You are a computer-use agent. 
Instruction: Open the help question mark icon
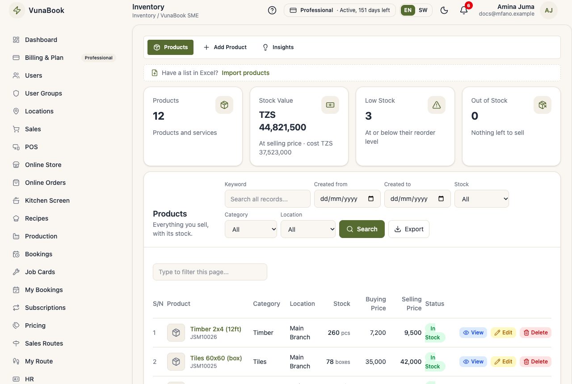tap(272, 10)
